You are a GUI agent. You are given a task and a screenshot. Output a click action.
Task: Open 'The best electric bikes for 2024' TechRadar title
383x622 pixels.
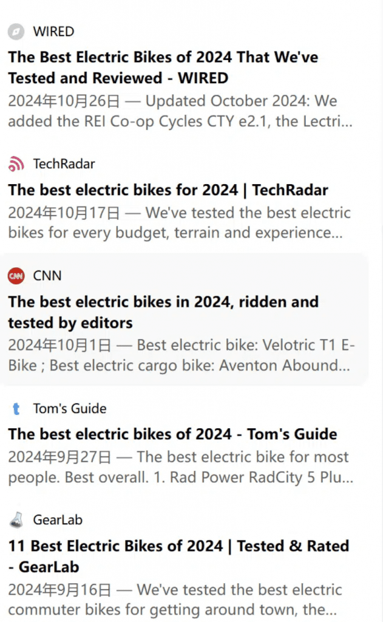point(168,190)
